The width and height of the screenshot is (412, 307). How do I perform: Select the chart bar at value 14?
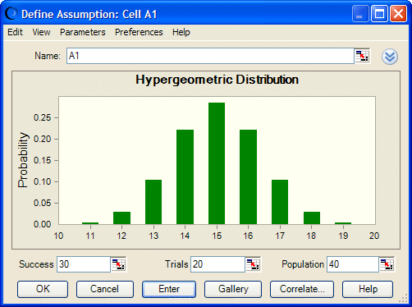click(x=185, y=177)
